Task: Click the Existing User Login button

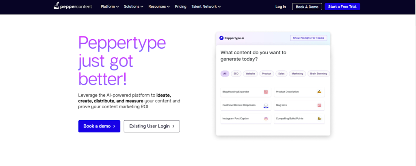Action: click(x=152, y=126)
